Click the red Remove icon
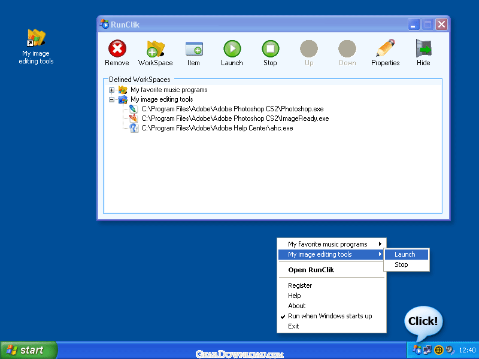This screenshot has width=479, height=359. tap(117, 48)
